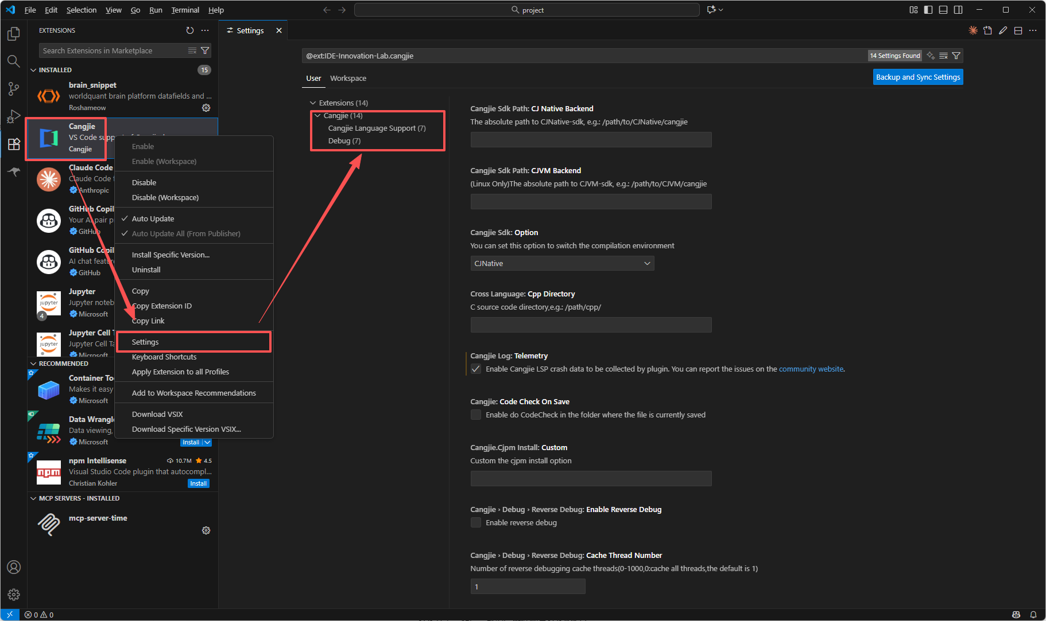Filter settings with the funnel icon
1046x621 pixels.
(x=956, y=56)
